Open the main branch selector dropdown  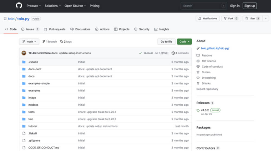click(x=29, y=42)
